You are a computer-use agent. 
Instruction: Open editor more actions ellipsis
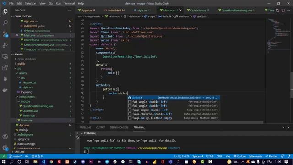289,11
